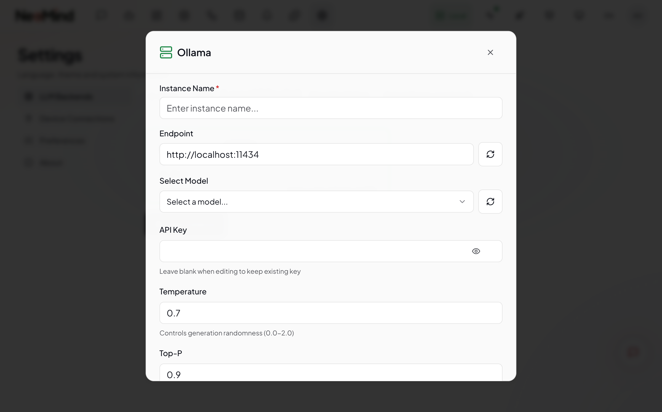This screenshot has width=662, height=412.
Task: Click the Ollama dialog title
Action: pyautogui.click(x=194, y=53)
